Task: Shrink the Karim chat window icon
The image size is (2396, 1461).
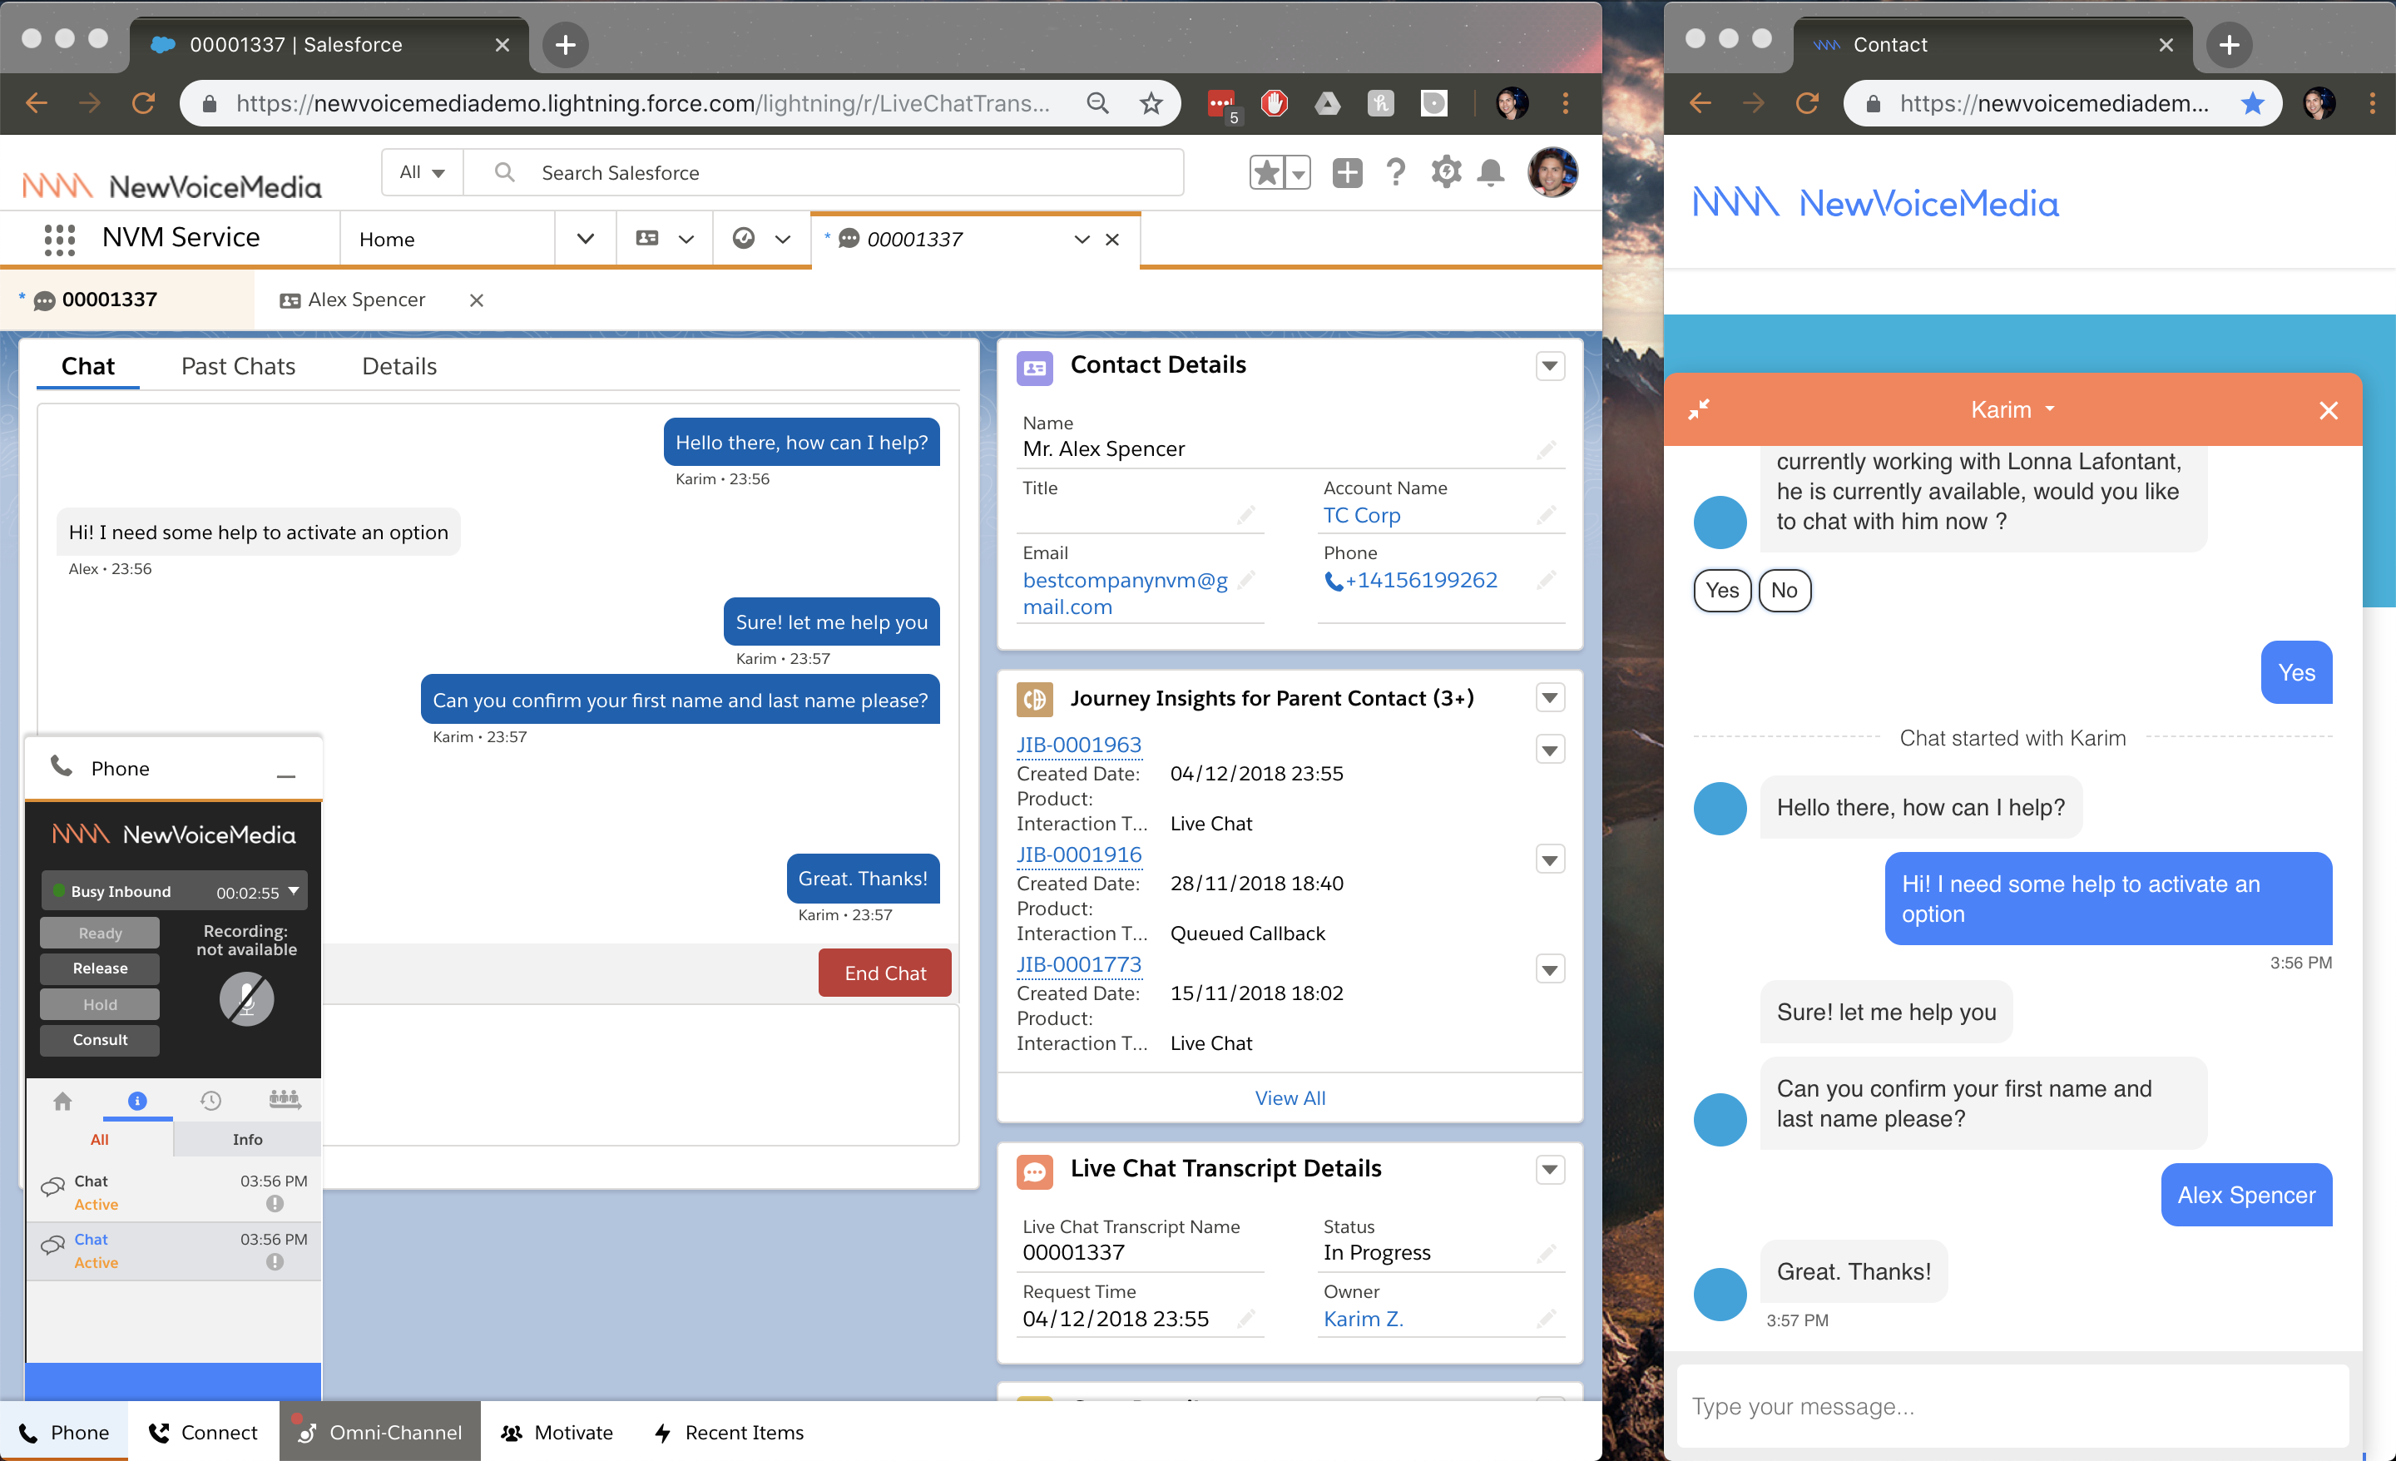Action: [x=1698, y=409]
